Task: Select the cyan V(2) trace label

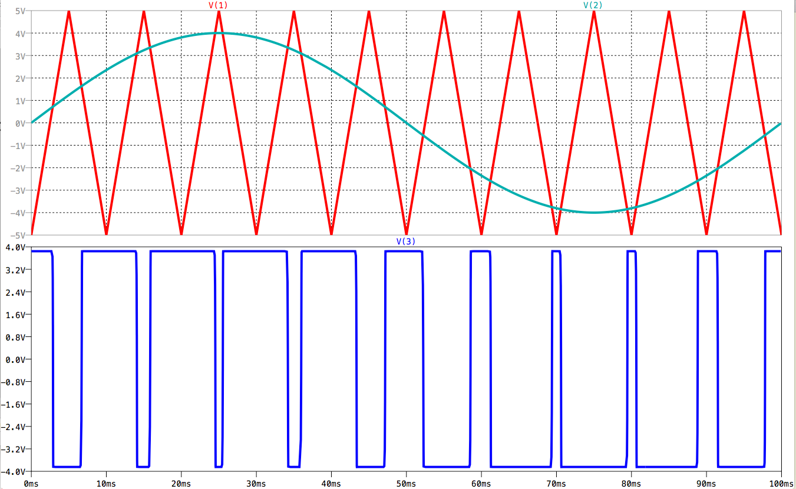Action: click(593, 5)
